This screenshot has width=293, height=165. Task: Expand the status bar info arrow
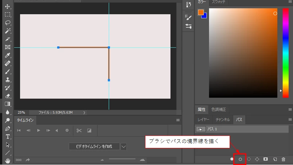(x=84, y=113)
